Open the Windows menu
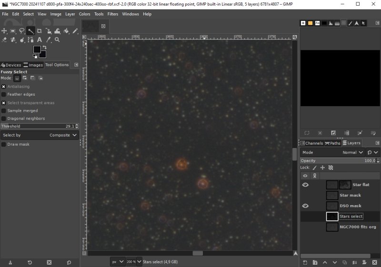 coord(130,14)
